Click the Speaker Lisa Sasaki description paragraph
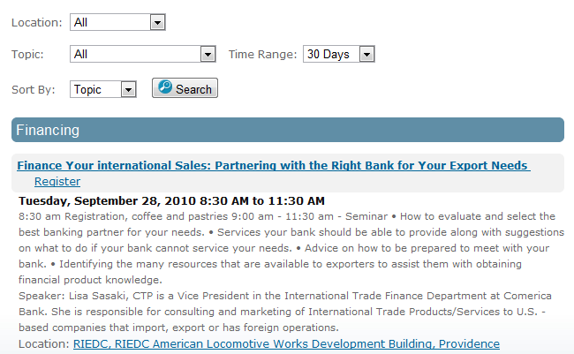Image resolution: width=574 pixels, height=354 pixels. click(285, 312)
